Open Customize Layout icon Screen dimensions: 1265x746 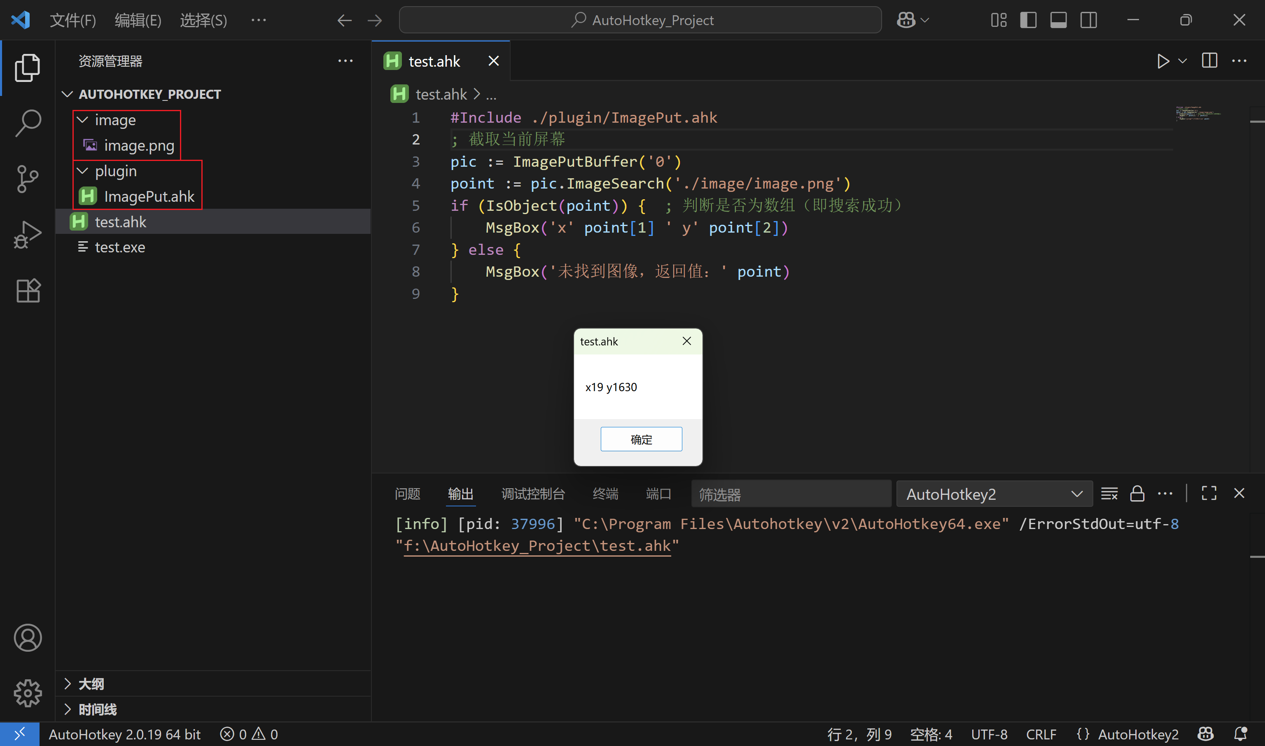[999, 20]
